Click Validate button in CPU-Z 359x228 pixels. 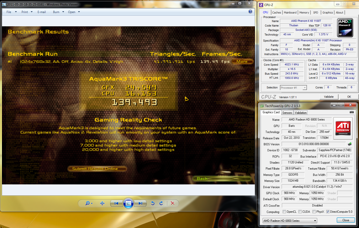tap(329, 97)
